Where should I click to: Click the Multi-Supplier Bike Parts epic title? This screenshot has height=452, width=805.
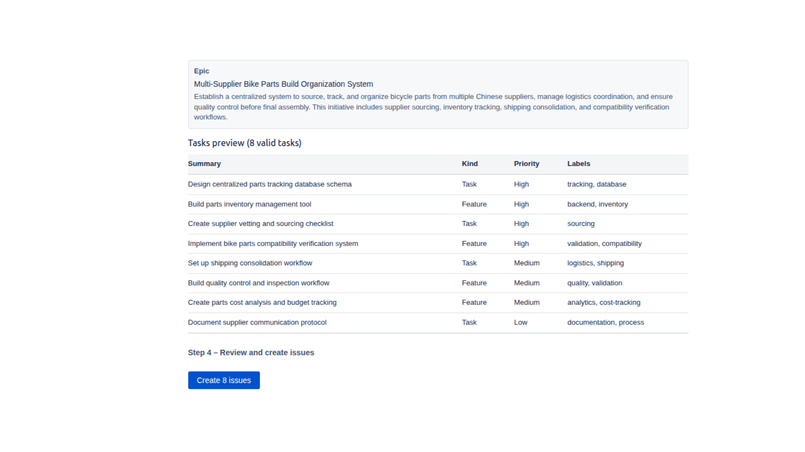[283, 84]
